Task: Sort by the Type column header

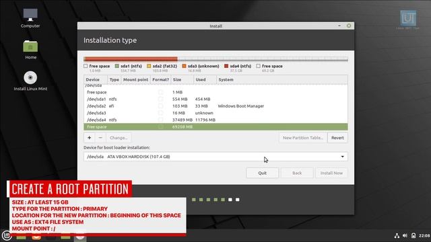Action: [x=114, y=79]
